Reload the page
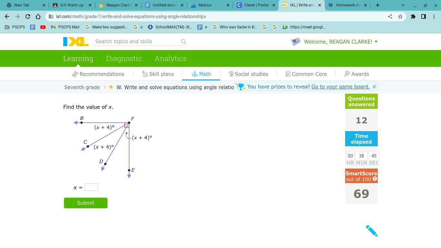 pyautogui.click(x=28, y=16)
